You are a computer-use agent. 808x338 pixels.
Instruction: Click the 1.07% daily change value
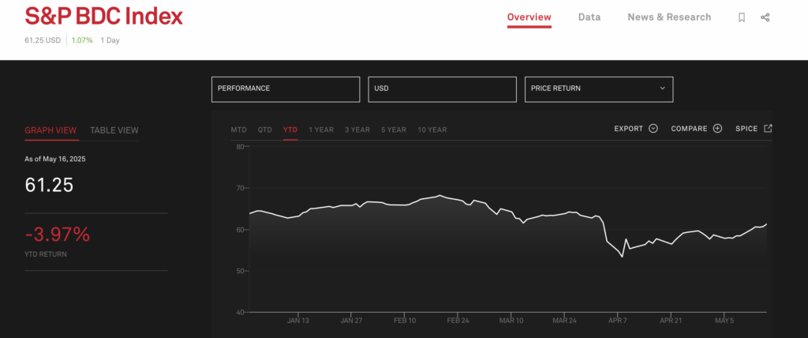pos(82,40)
